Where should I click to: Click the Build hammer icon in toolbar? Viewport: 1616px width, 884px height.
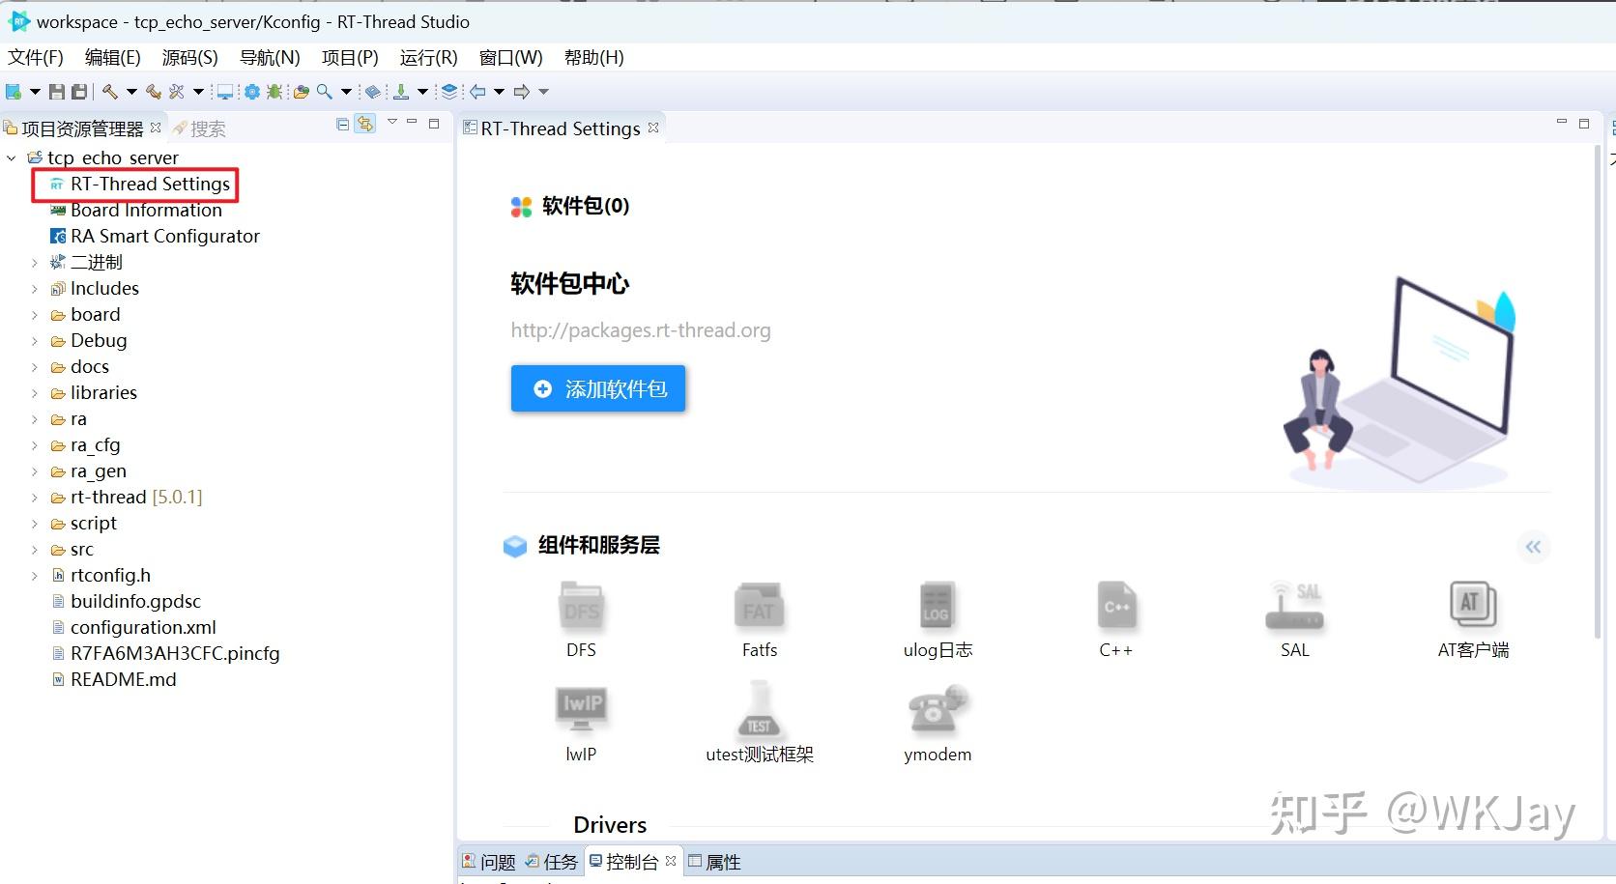(108, 92)
